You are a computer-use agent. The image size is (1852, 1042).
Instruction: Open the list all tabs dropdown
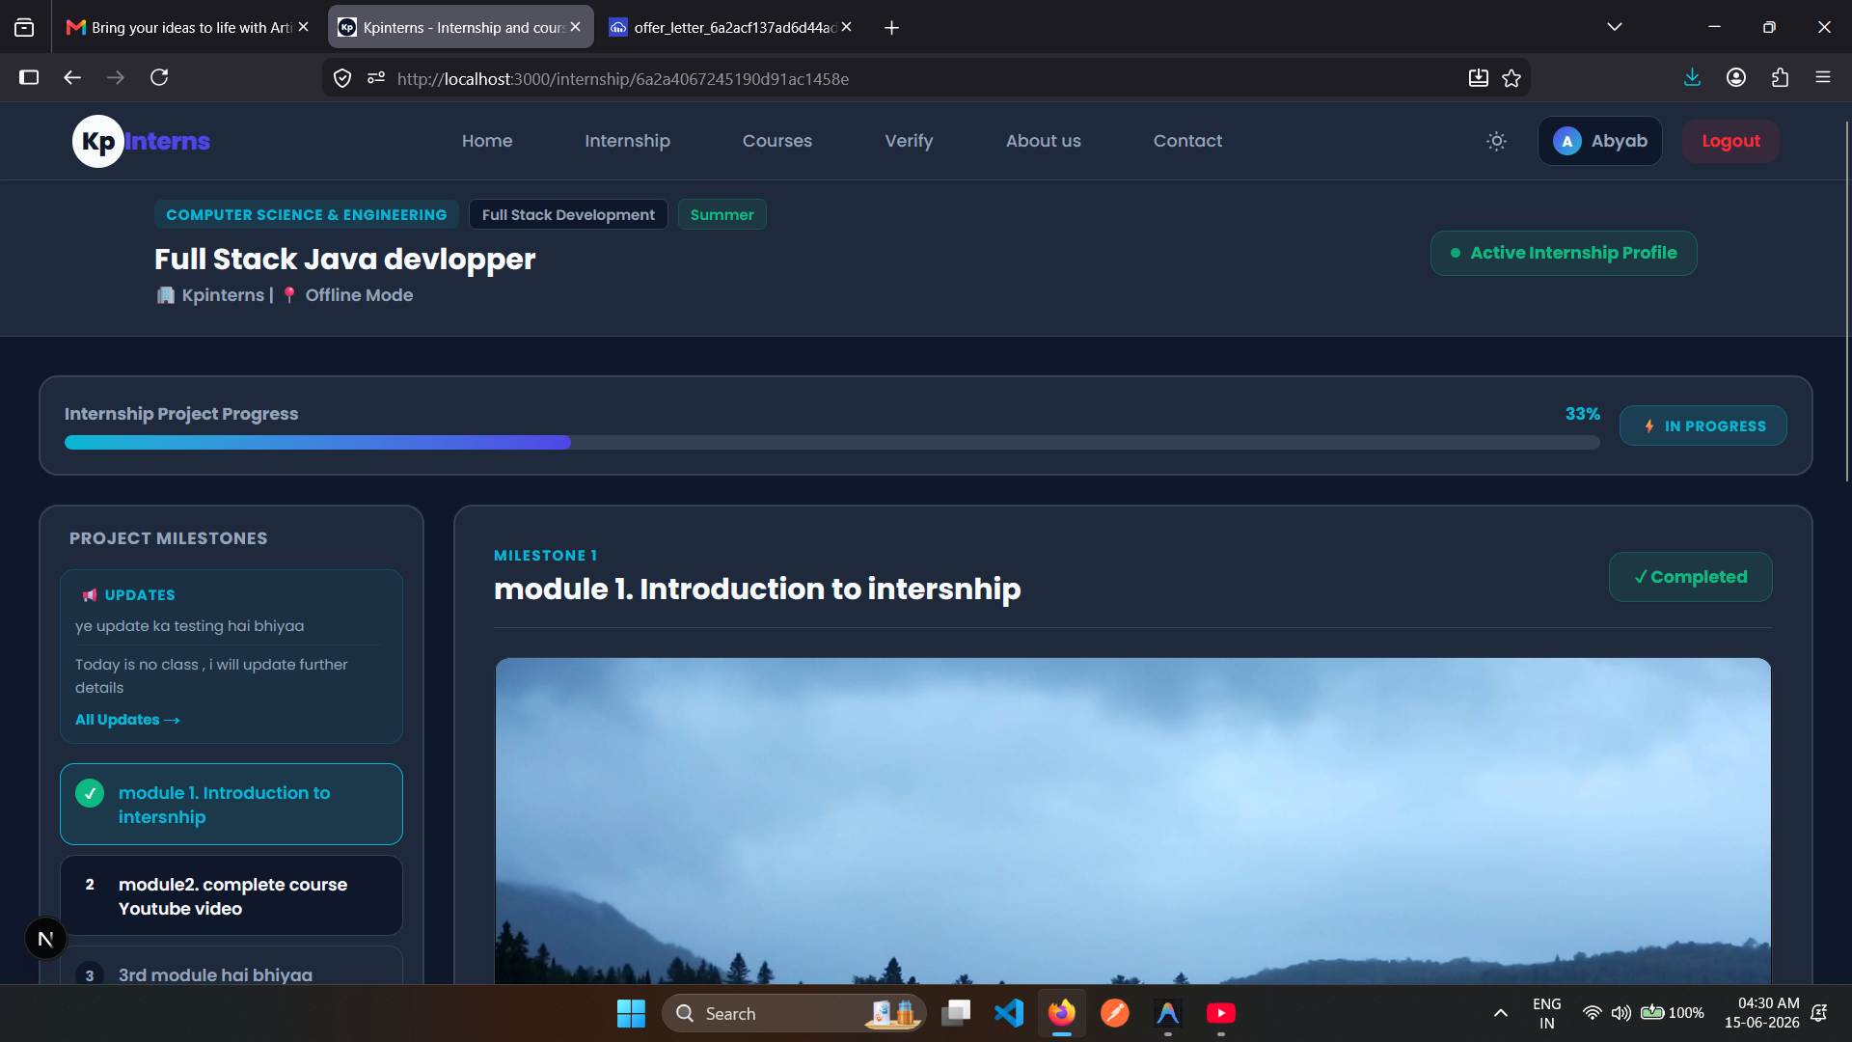tap(1614, 27)
